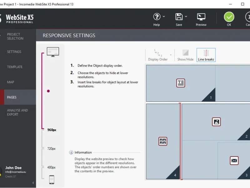Viewport: 250px width, 188px height.
Task: Minimize the WebSite X5 window
Action: [230, 4]
